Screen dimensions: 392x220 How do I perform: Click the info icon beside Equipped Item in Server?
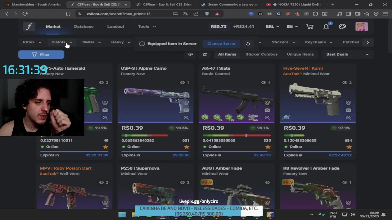pyautogui.click(x=142, y=44)
